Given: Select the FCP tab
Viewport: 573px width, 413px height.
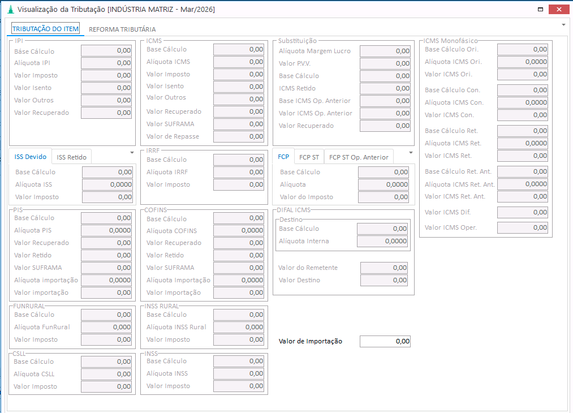Looking at the screenshot, I should point(283,157).
